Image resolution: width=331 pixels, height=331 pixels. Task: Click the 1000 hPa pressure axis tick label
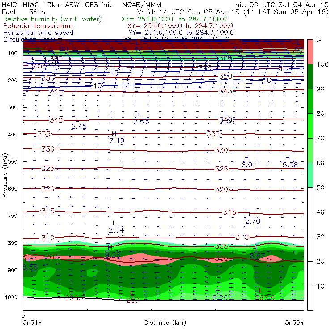11,297
